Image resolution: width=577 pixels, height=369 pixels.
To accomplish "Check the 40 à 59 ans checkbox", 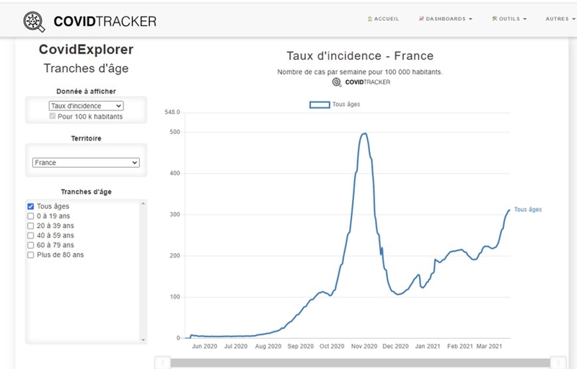I will coord(30,236).
